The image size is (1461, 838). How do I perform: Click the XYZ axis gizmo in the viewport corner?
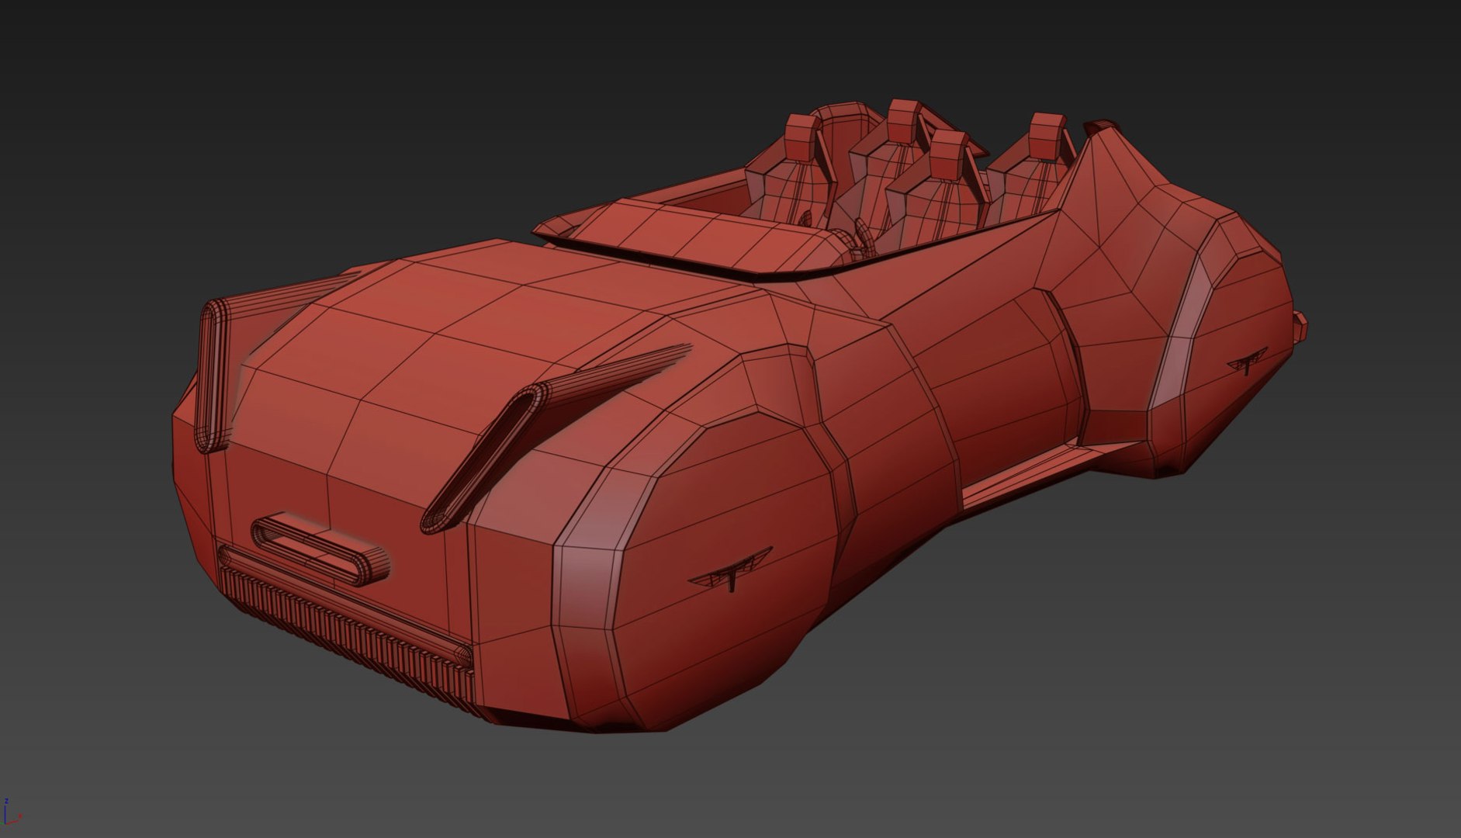12,811
